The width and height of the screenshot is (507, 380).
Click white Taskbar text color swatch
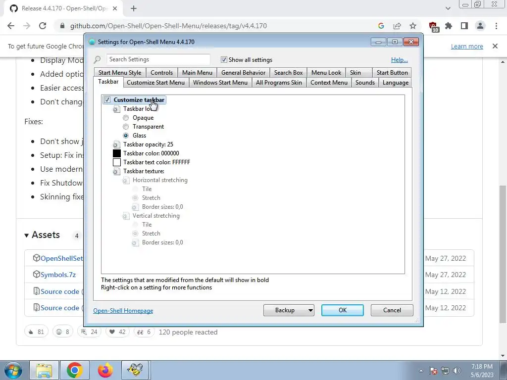coord(117,162)
